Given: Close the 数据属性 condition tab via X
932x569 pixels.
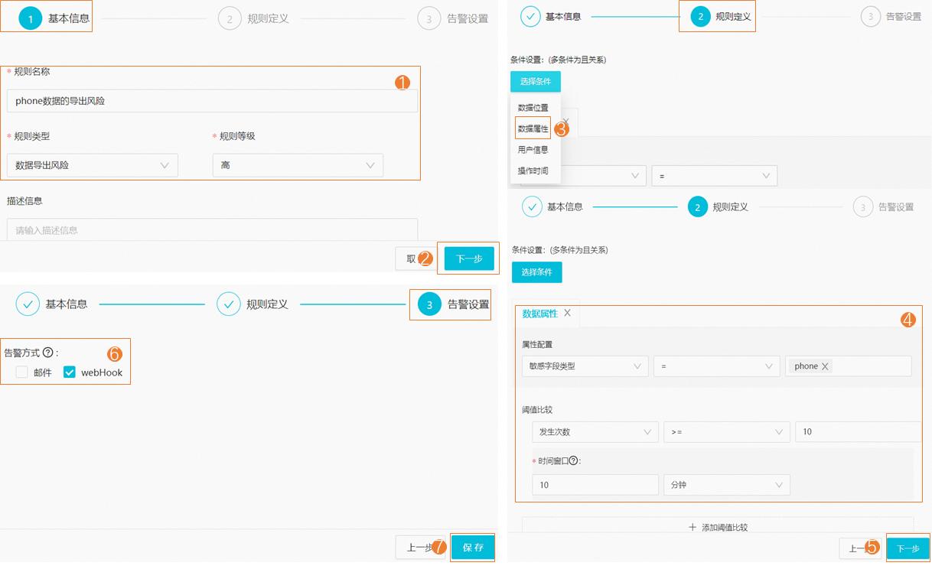Looking at the screenshot, I should (x=567, y=313).
